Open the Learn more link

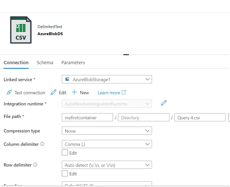pyautogui.click(x=112, y=93)
